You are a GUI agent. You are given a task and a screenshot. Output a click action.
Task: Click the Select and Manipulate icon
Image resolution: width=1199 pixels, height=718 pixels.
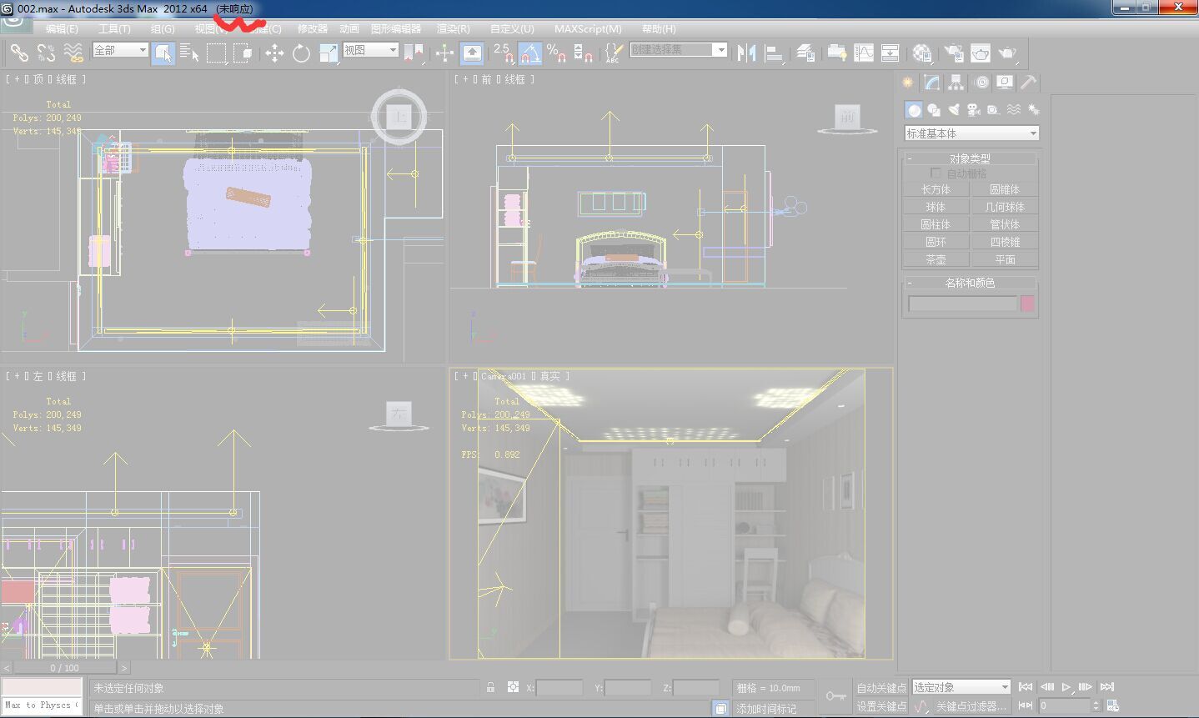tap(444, 53)
